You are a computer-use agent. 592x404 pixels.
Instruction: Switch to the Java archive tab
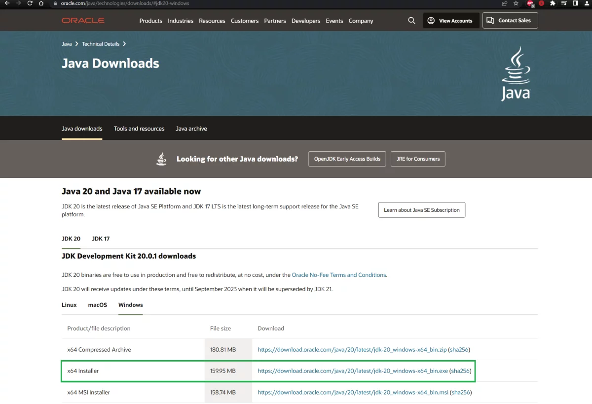click(191, 129)
